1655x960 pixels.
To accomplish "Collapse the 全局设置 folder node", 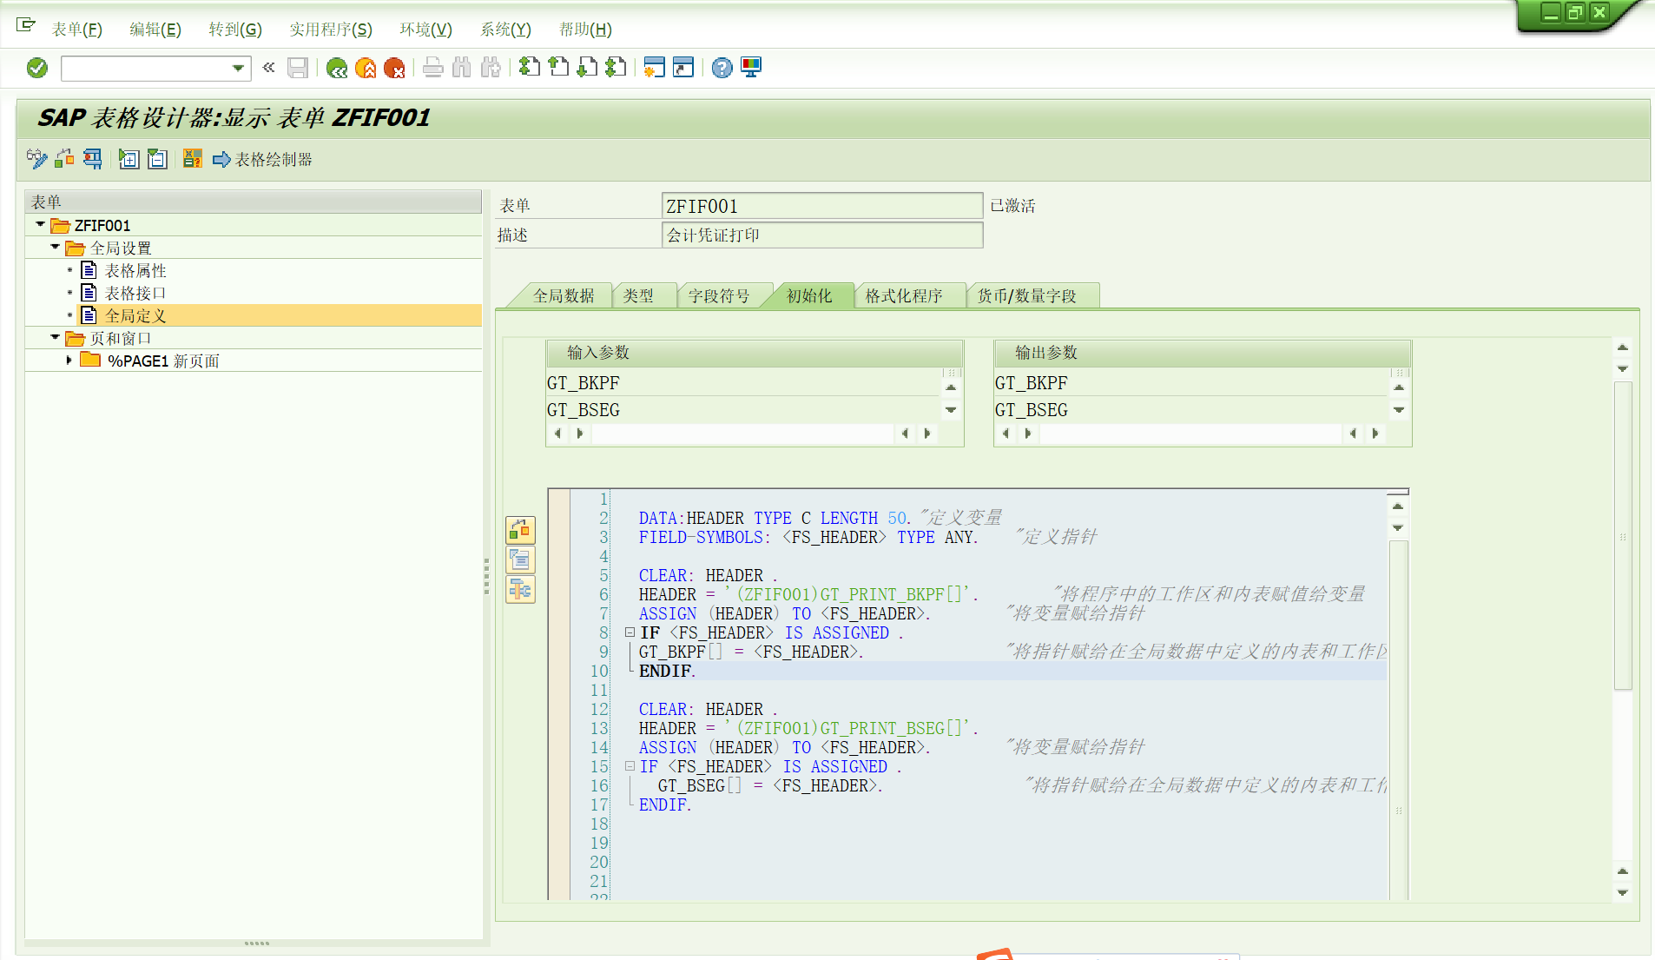I will point(55,247).
